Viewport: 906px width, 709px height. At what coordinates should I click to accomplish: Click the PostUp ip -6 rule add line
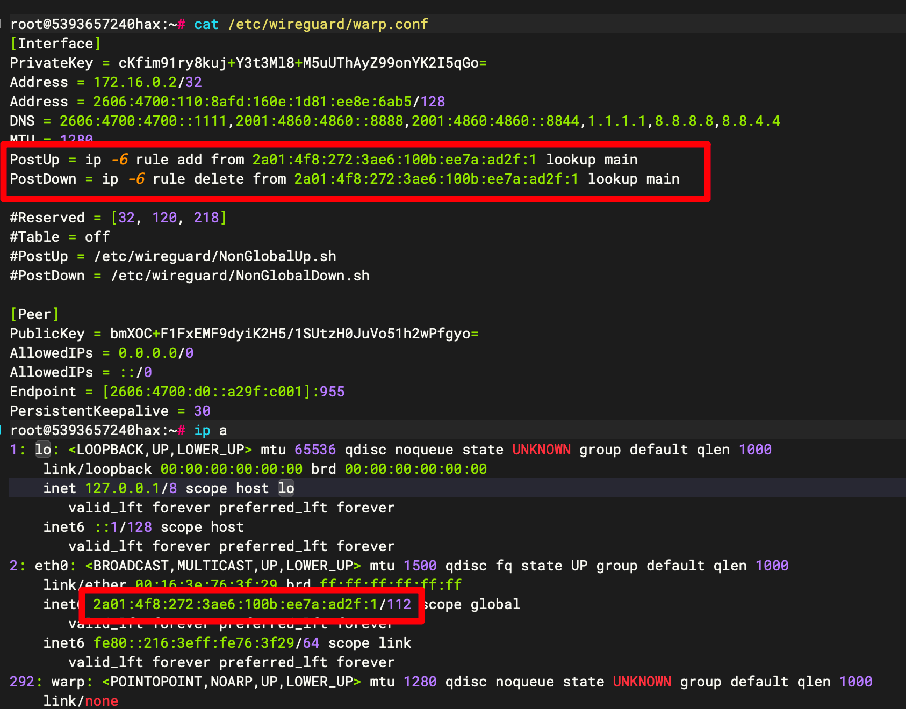pyautogui.click(x=323, y=160)
